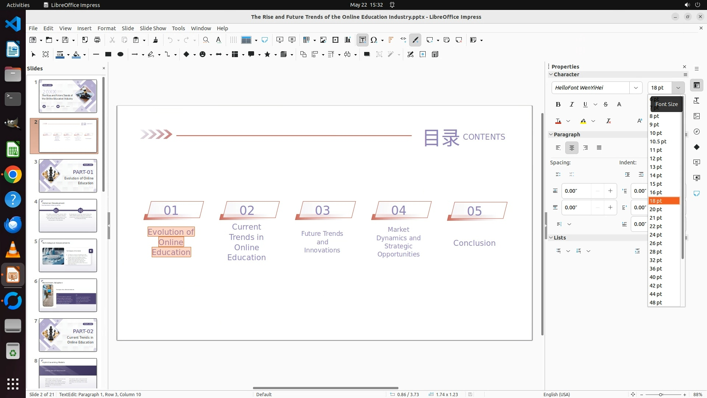Collapse the Paragraph section
Image resolution: width=707 pixels, height=398 pixels.
551,135
